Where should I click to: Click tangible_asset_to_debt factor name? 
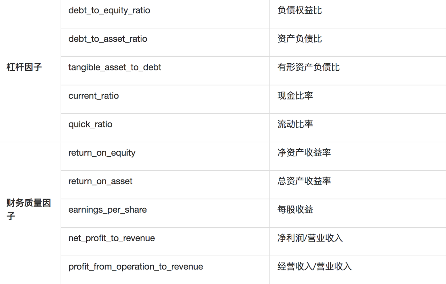tap(115, 67)
